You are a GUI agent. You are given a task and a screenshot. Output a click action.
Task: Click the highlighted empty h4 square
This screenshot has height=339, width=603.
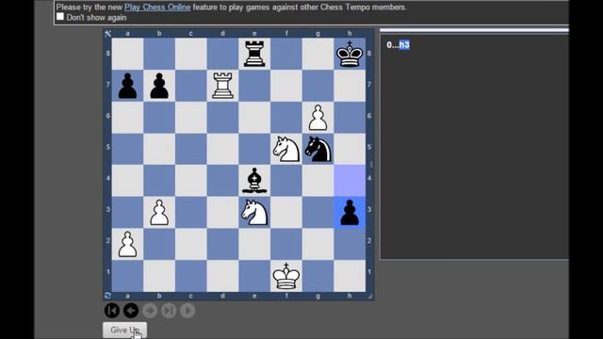point(350,181)
